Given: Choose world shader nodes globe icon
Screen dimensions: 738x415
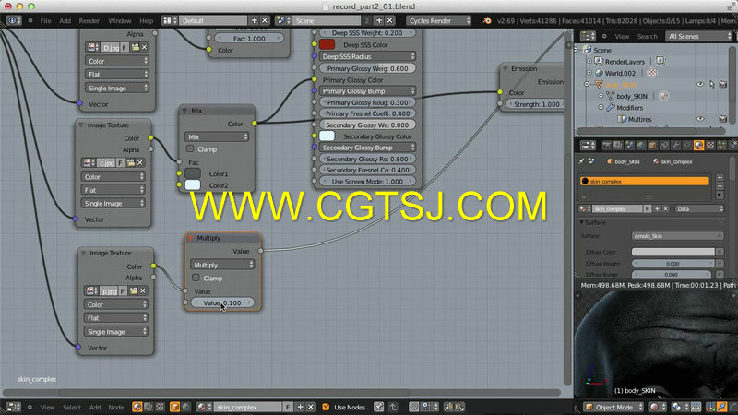Looking at the screenshot, I should [186, 407].
